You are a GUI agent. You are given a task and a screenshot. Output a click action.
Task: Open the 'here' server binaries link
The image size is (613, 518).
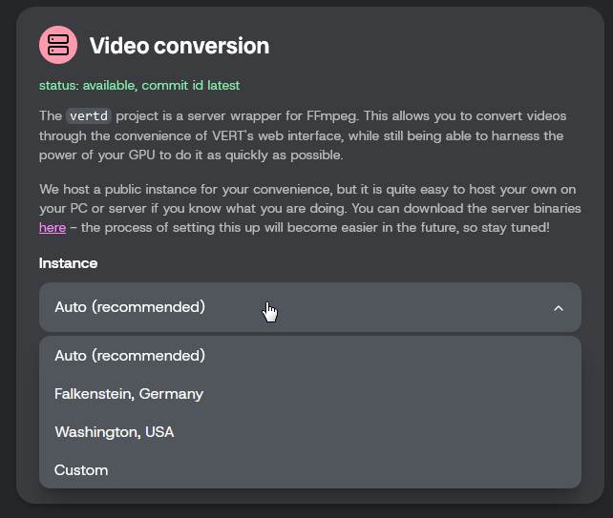[53, 227]
